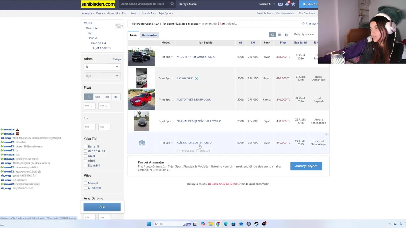The height and width of the screenshot is (228, 406).
Task: Open the İlçe district dropdown
Action: [x=102, y=76]
